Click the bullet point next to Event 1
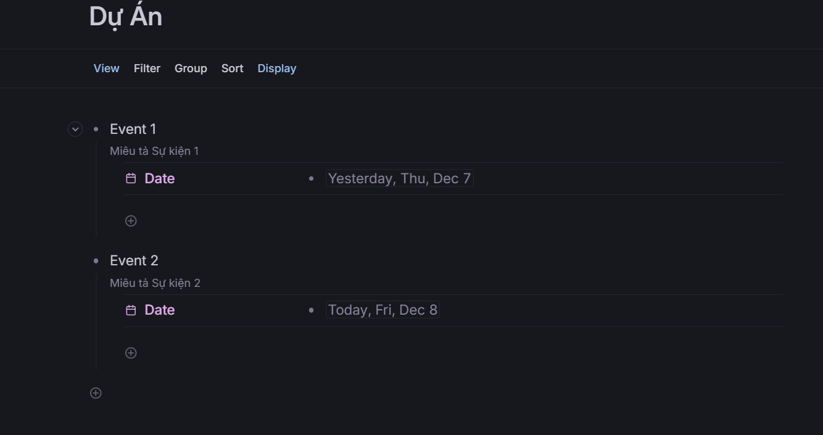The height and width of the screenshot is (435, 823). click(x=96, y=129)
